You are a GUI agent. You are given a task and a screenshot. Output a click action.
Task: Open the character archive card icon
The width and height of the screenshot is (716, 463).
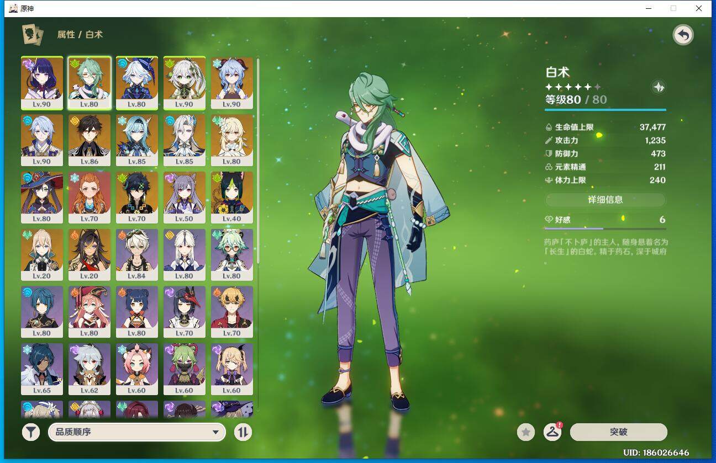[x=33, y=34]
